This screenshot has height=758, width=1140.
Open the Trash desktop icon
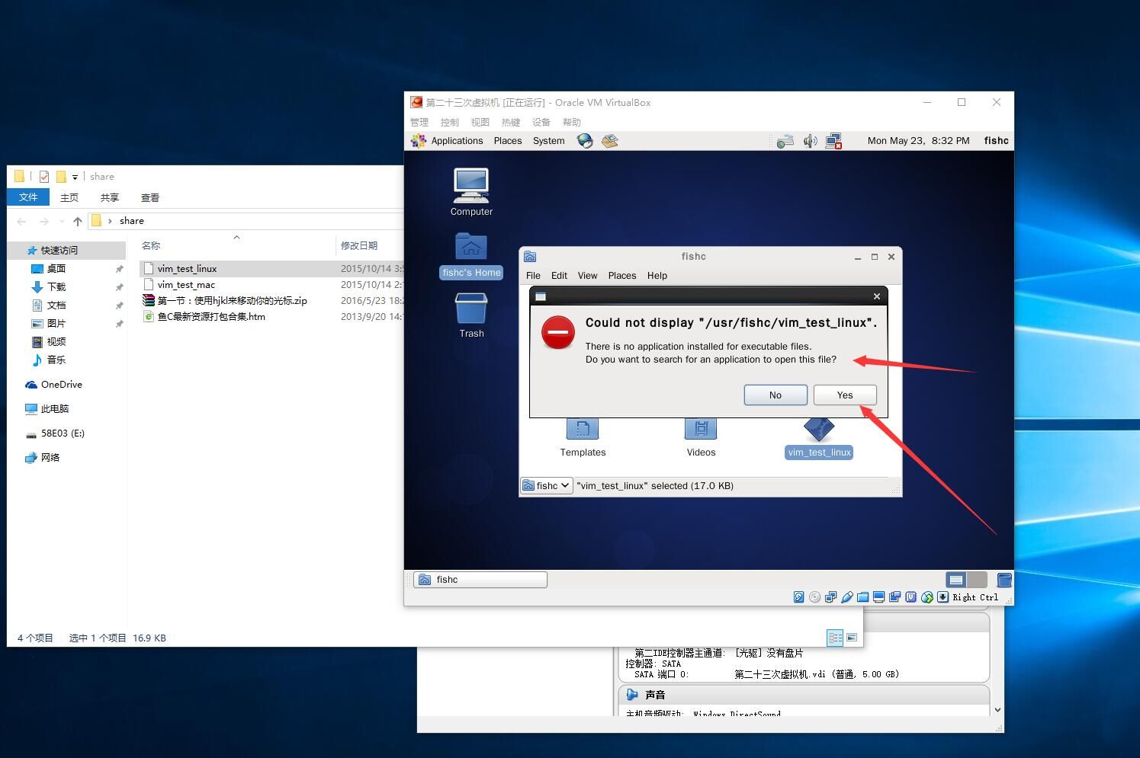point(471,315)
